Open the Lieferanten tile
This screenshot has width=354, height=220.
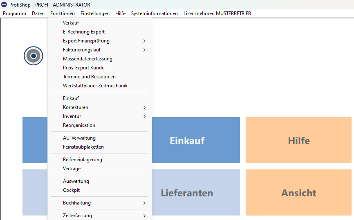pos(196,193)
